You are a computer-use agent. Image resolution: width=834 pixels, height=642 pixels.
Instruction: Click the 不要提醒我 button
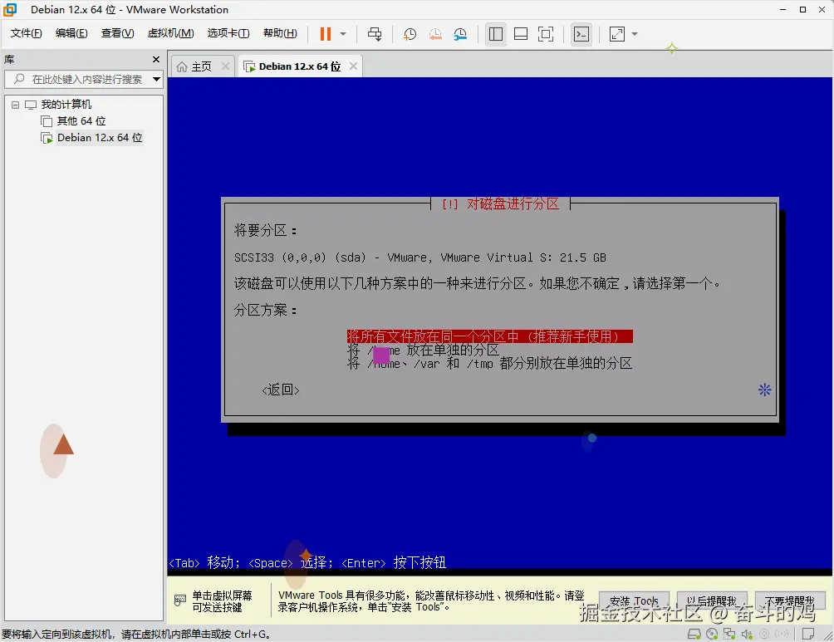(790, 600)
